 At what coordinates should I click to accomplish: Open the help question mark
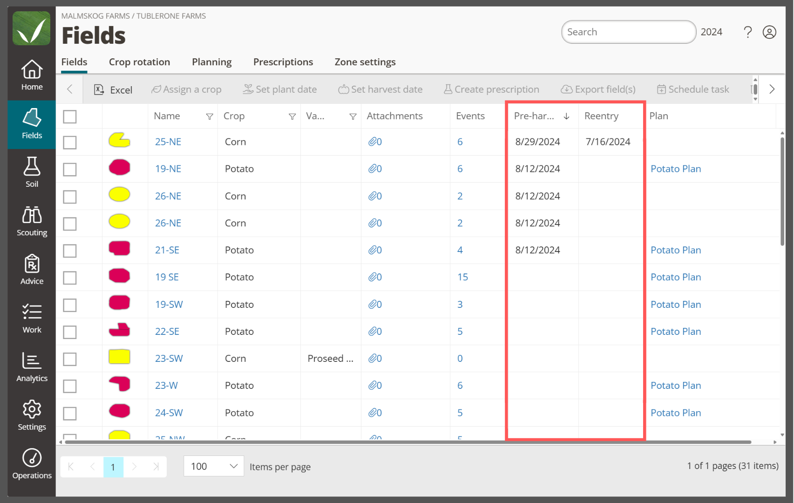click(x=747, y=32)
